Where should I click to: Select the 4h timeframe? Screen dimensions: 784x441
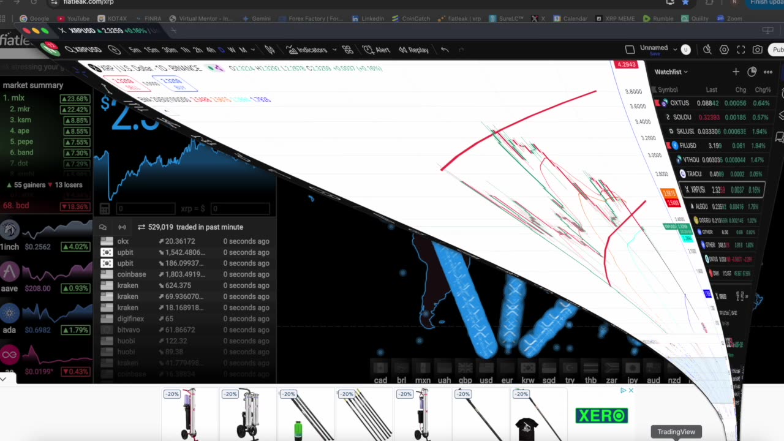[x=211, y=50]
